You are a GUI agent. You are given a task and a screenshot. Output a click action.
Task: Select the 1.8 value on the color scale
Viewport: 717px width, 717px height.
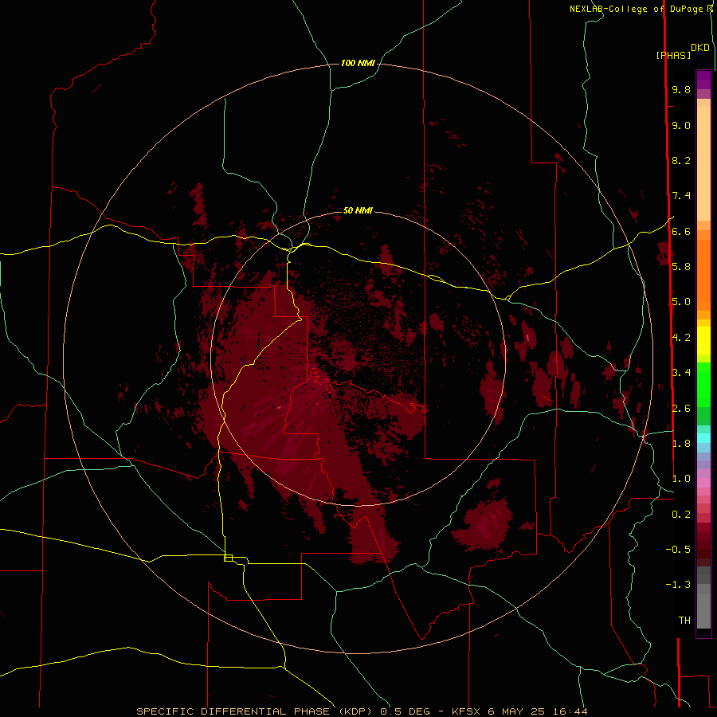pos(681,443)
